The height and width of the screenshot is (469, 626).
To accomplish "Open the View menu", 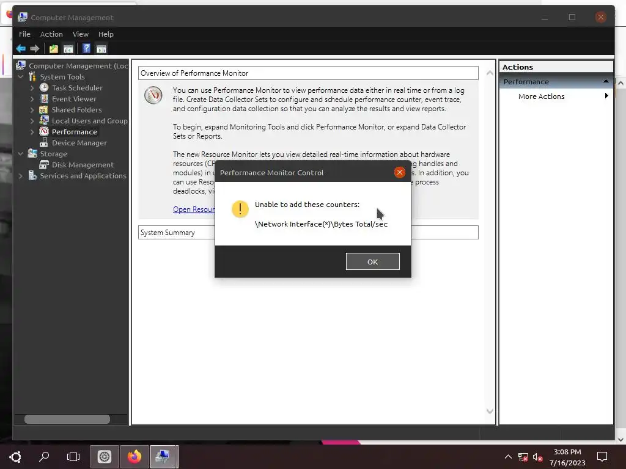I will [80, 34].
